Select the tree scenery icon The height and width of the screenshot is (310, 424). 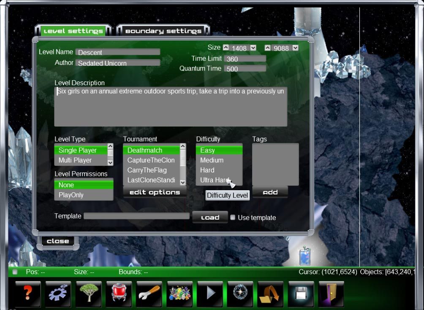pos(89,294)
